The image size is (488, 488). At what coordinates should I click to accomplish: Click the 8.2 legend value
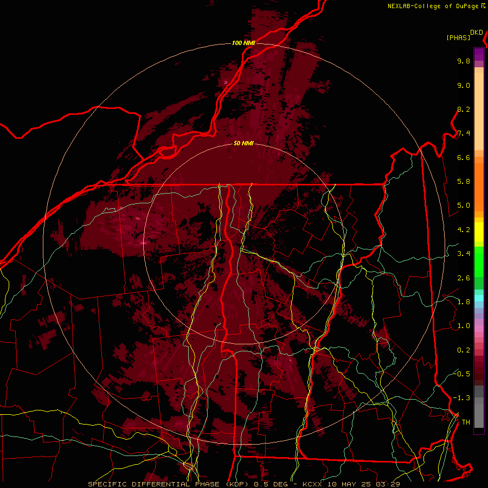pos(464,110)
